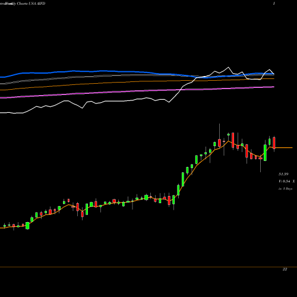
Task: Click the white oscillating indicator line's highest peak
Action: pos(228,67)
